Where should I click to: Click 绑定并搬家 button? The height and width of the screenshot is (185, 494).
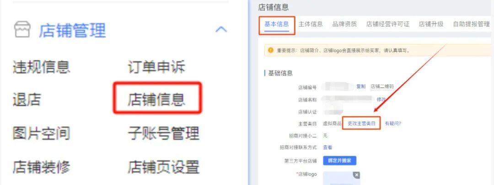[x=339, y=161]
